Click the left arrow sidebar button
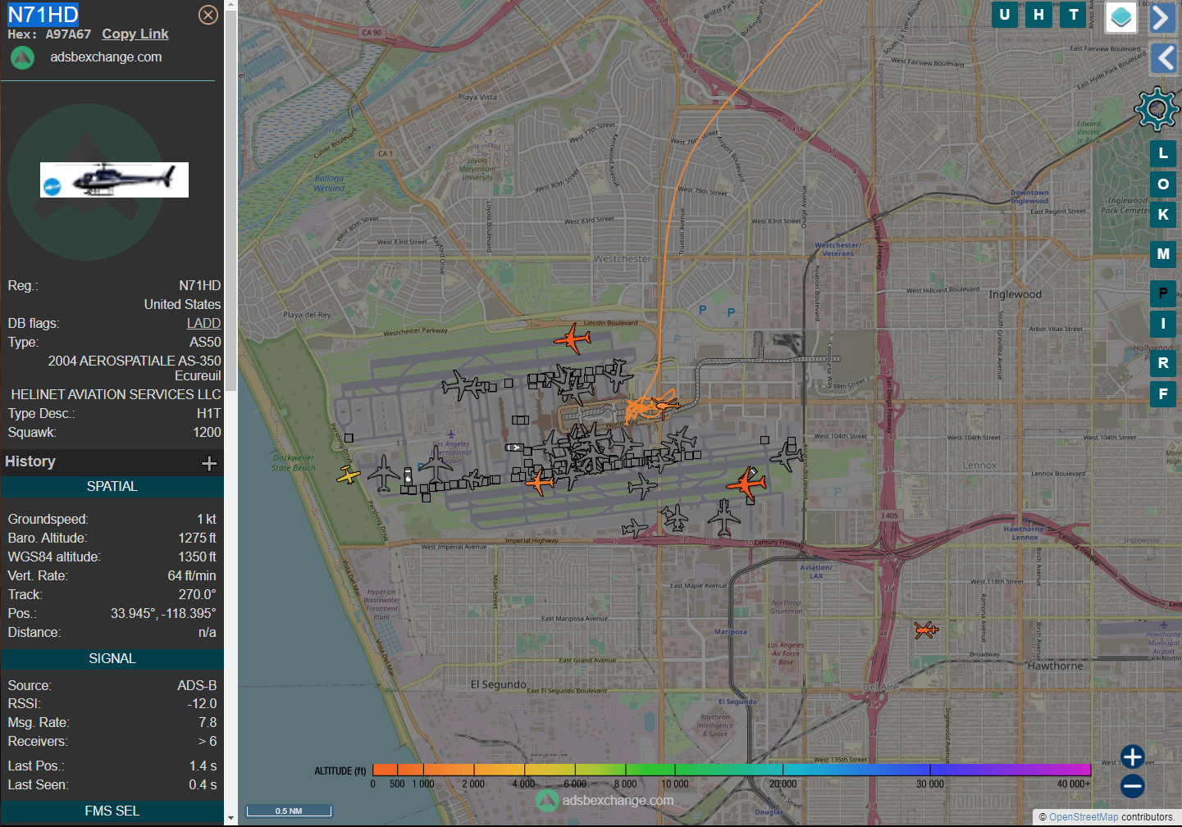 pyautogui.click(x=1163, y=58)
